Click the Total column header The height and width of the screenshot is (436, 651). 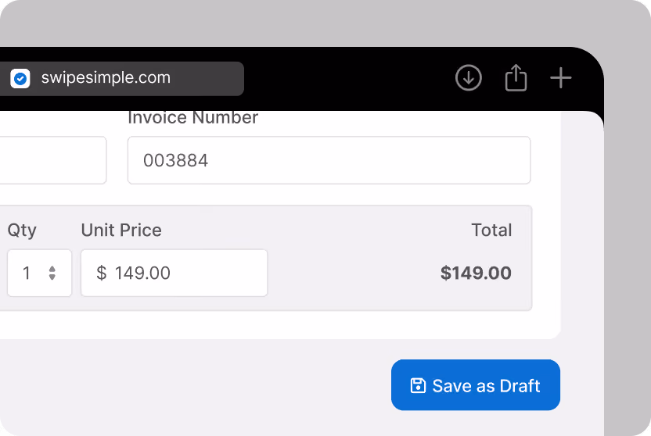[491, 230]
